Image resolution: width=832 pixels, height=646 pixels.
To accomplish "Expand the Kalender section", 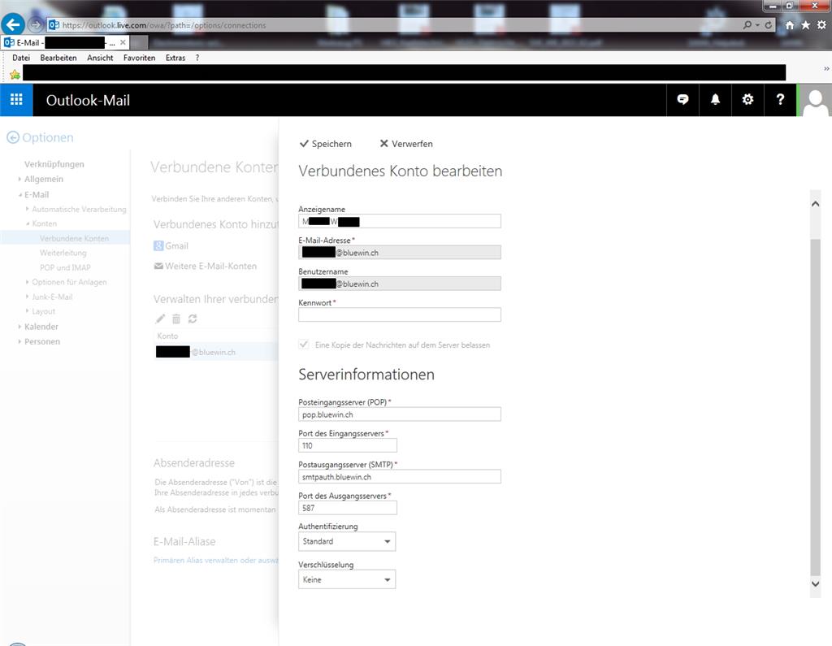I will coord(19,327).
